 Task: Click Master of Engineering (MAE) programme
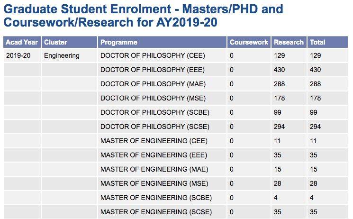tap(154, 170)
